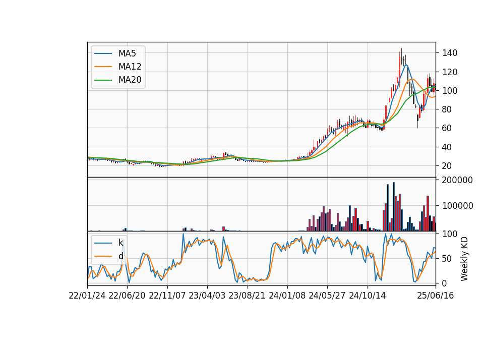Image resolution: width=484 pixels, height=348 pixels.
Task: Click the 140 price axis label
Action: pyautogui.click(x=450, y=53)
